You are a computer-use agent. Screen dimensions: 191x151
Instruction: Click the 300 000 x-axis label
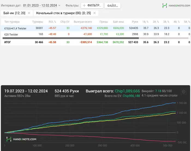click(102, 146)
